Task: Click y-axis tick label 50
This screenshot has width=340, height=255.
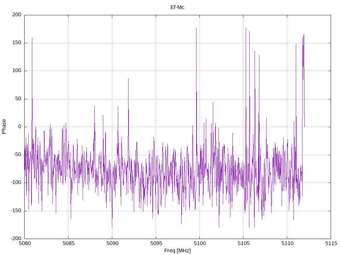Action: (x=19, y=99)
